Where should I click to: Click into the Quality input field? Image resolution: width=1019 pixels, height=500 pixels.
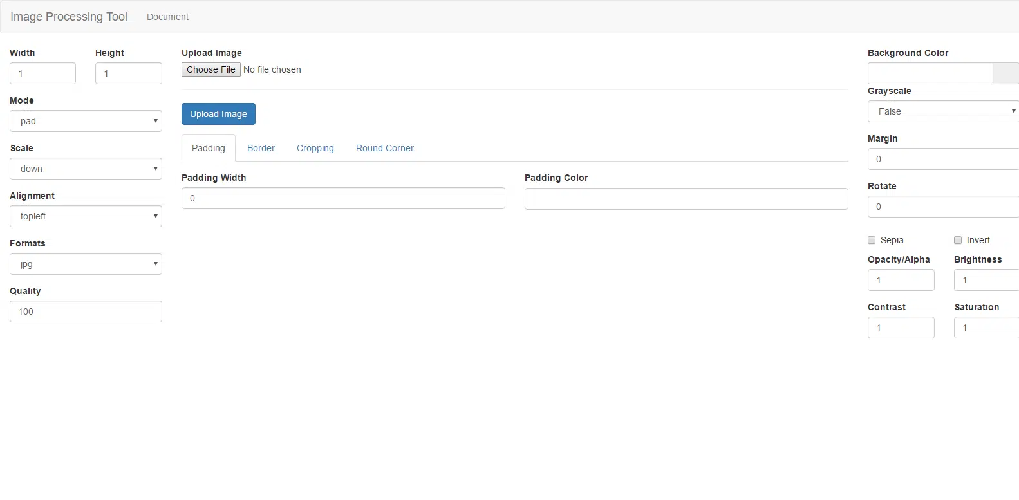pos(86,311)
